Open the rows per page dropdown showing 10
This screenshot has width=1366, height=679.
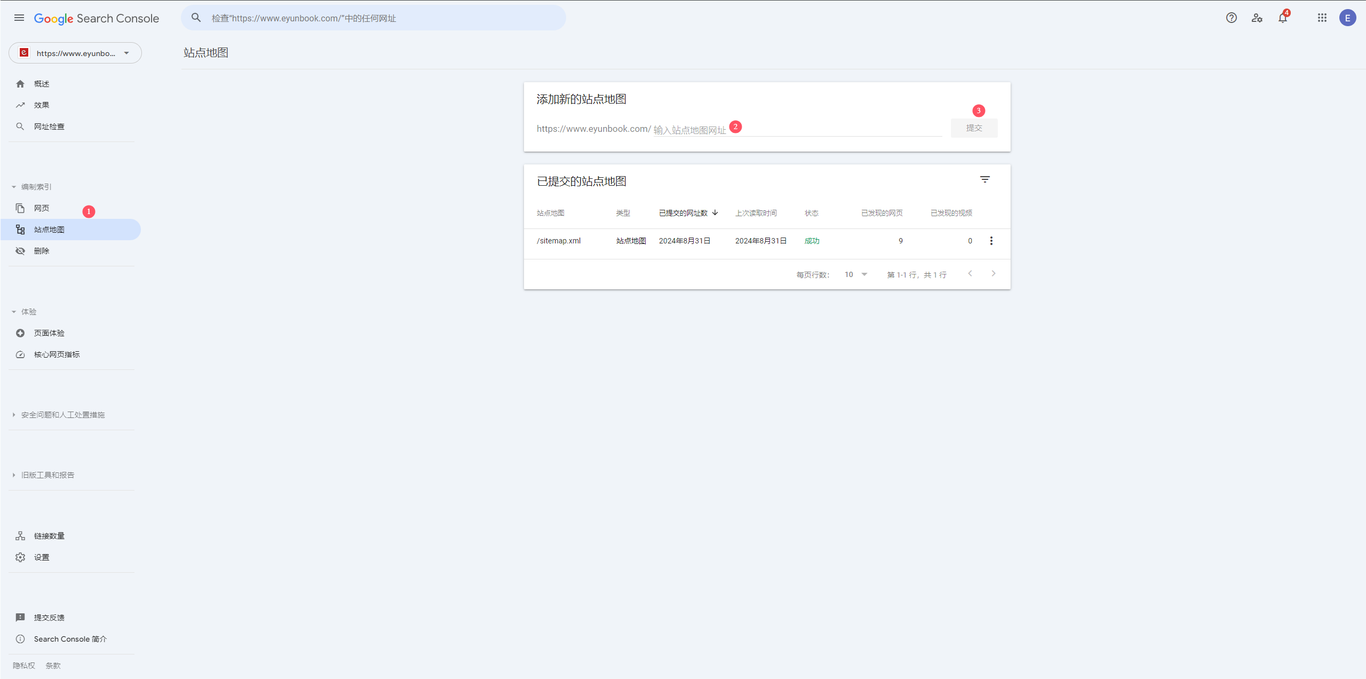(x=855, y=274)
